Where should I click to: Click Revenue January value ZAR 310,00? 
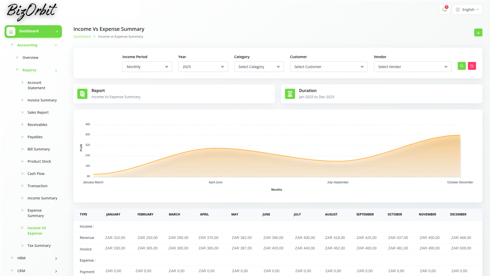click(x=115, y=238)
